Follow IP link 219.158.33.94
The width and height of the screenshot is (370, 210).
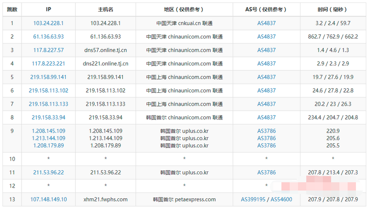coord(48,117)
